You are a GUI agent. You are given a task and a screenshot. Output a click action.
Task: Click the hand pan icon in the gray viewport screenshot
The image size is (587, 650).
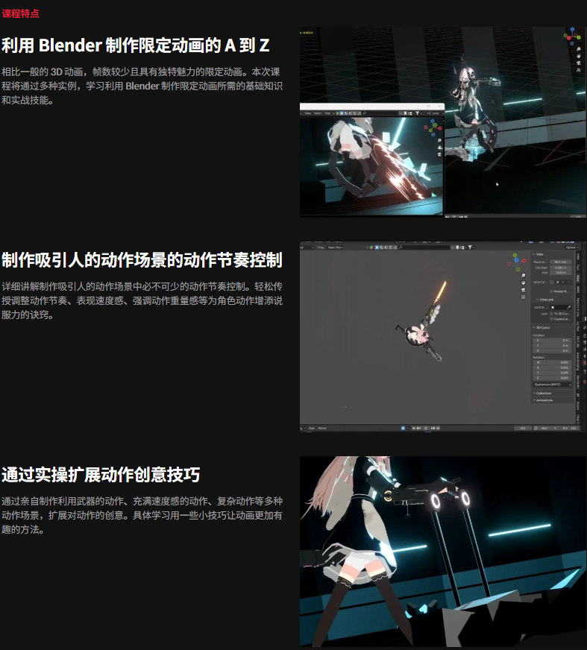(x=523, y=283)
